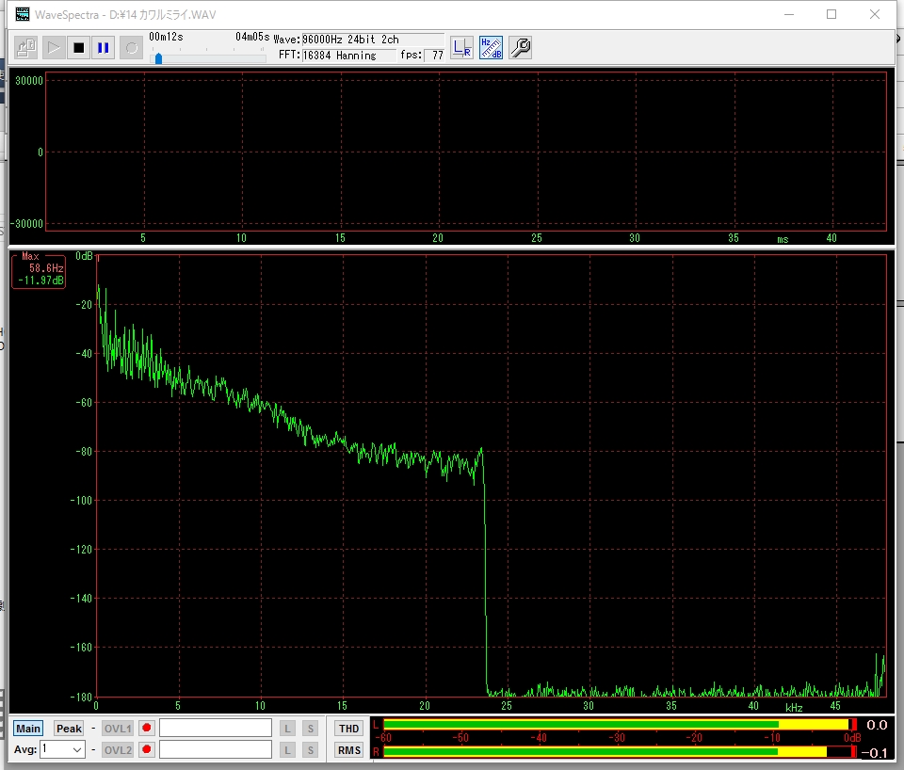Enable RMS measurement button
The image size is (904, 770).
[x=348, y=750]
